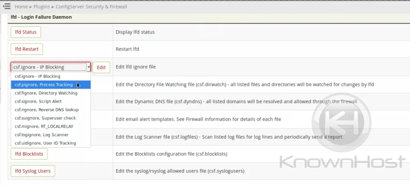Collapse the csf.ignore dropdown via its arrow
This screenshot has height=185, width=410.
(88, 67)
